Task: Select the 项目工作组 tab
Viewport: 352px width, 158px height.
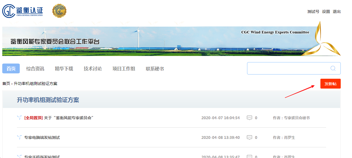Action: [124, 69]
